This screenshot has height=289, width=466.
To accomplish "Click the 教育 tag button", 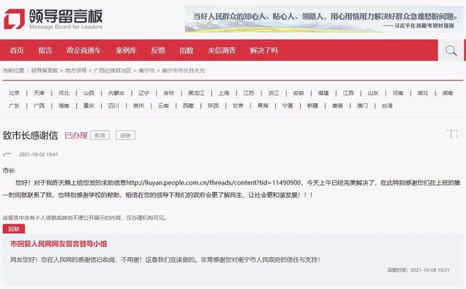I will click(100, 136).
